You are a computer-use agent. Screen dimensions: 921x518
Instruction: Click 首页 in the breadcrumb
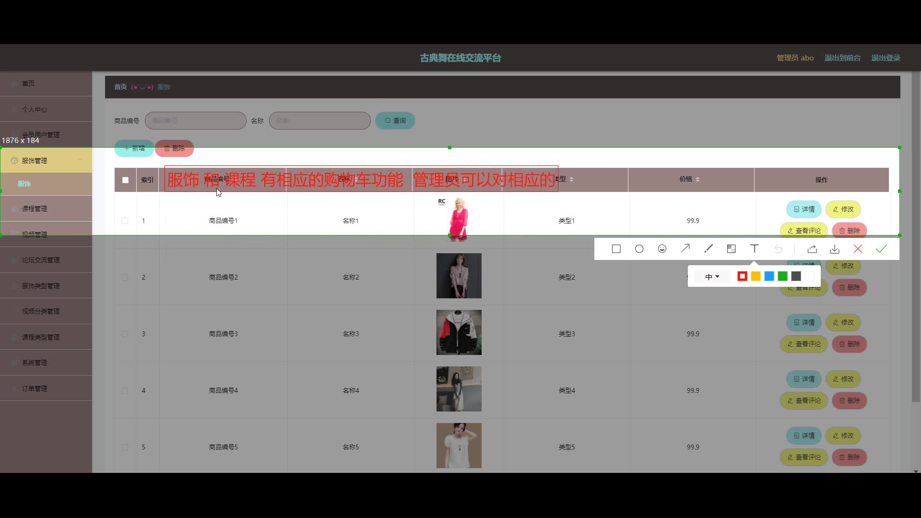point(120,87)
